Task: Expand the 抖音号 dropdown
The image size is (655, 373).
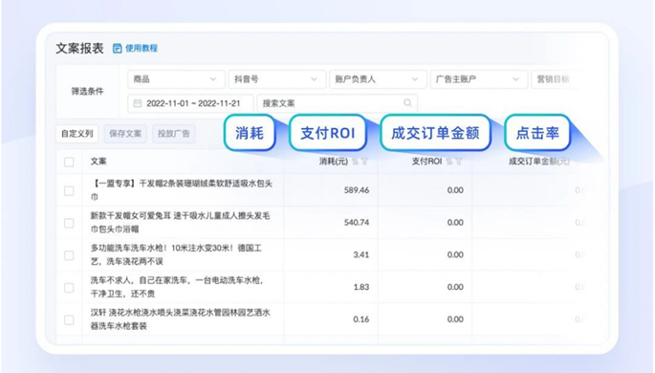Action: 277,79
